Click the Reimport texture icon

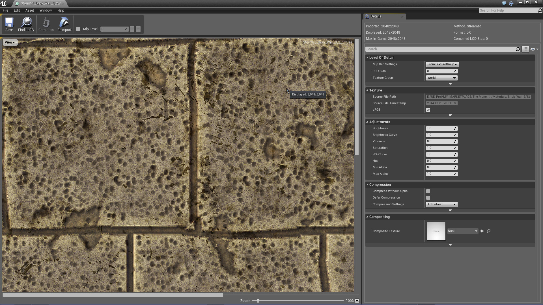click(64, 24)
